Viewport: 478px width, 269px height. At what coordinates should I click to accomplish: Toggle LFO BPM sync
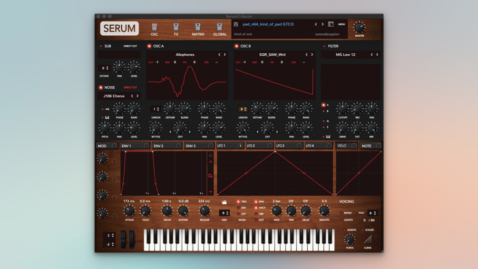pyautogui.click(x=256, y=201)
